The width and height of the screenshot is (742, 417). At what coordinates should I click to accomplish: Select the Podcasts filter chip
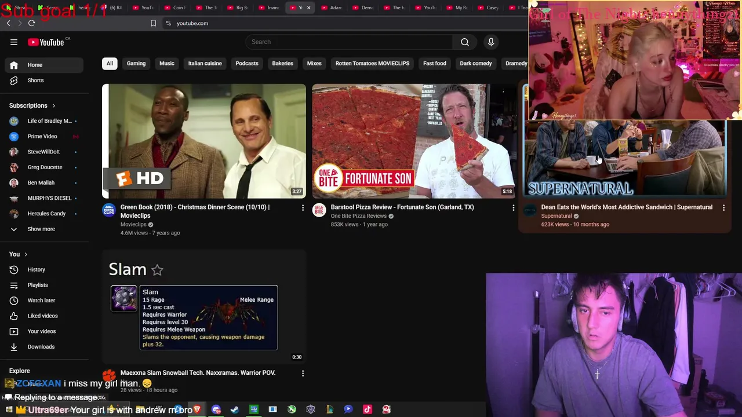247,63
